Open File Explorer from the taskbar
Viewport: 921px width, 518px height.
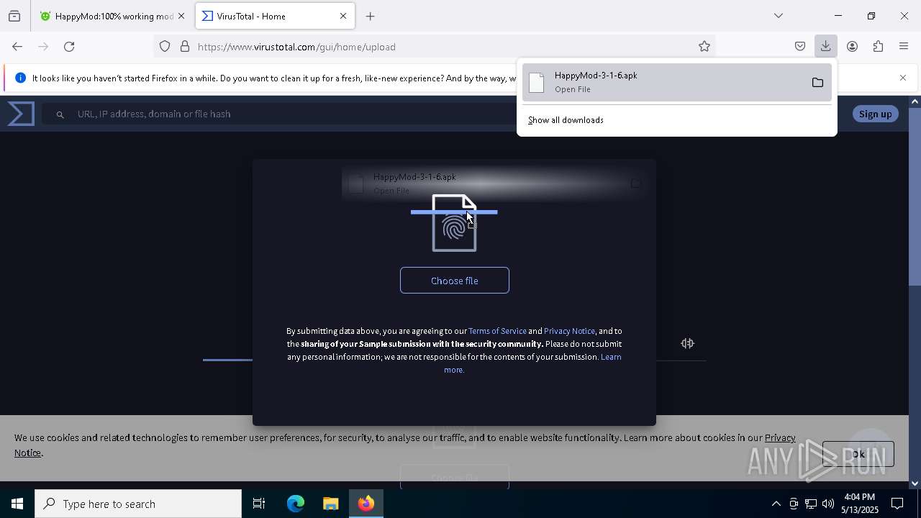click(330, 504)
